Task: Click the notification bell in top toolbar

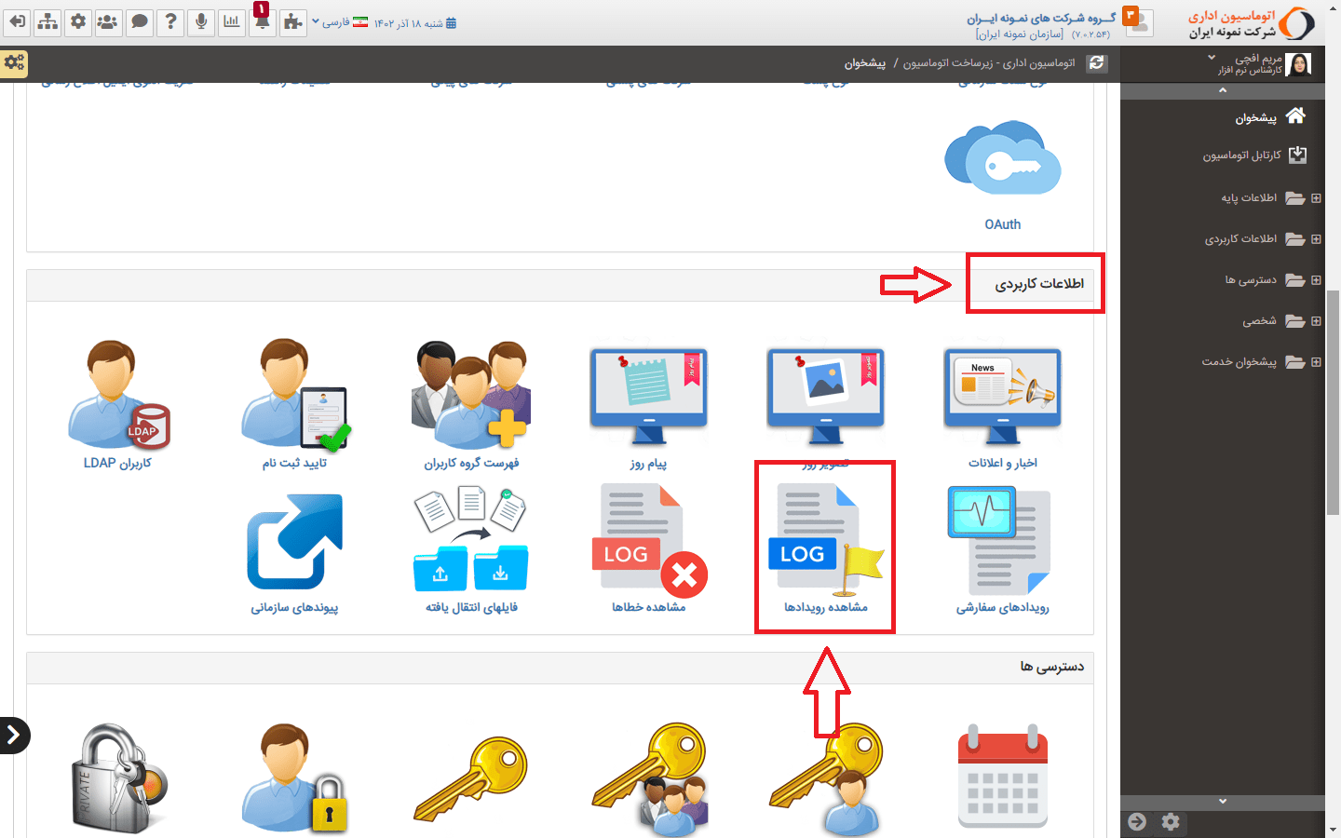Action: click(262, 21)
